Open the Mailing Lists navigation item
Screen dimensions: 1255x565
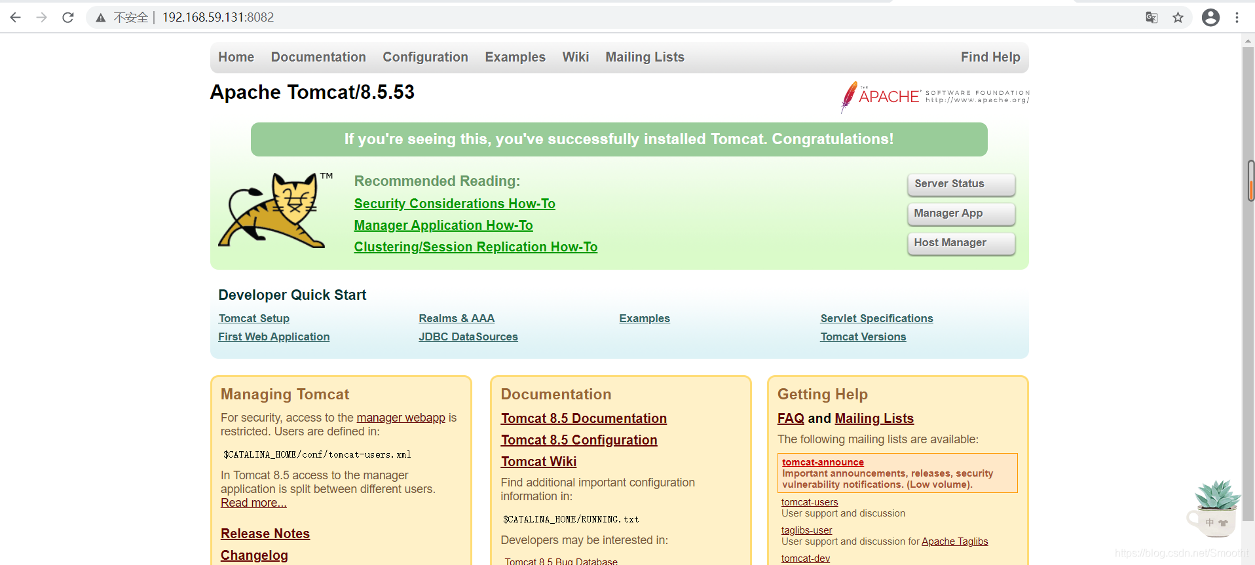click(645, 57)
